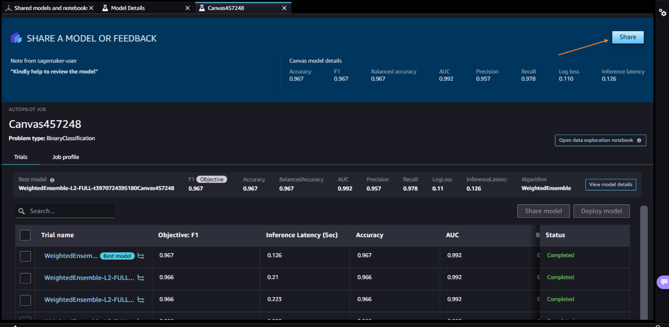Screen dimensions: 669x327
Task: Click the 0.21 inference latency cell
Action: [x=273, y=277]
